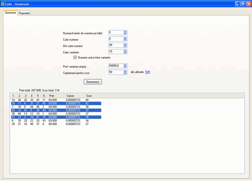Switch to the Rapoarte tab
The image size is (252, 181).
[x=24, y=13]
